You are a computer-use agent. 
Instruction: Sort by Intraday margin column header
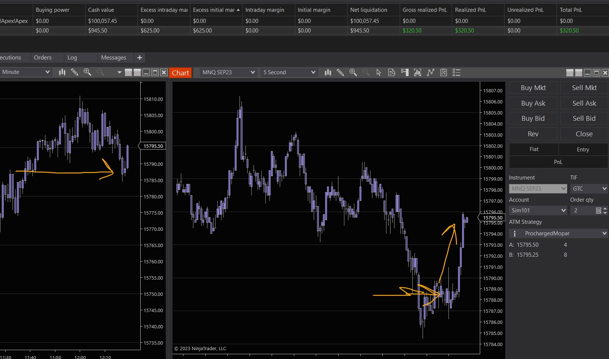click(x=269, y=10)
